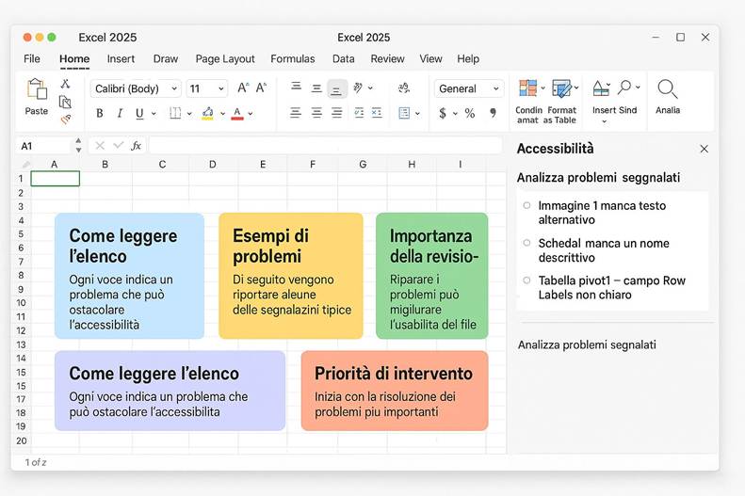This screenshot has width=745, height=496.
Task: Click the Insert cells icon
Action: pyautogui.click(x=601, y=88)
